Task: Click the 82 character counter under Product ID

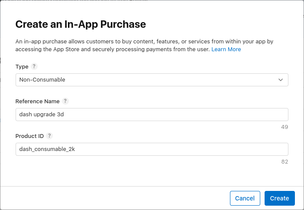Action: pyautogui.click(x=284, y=162)
